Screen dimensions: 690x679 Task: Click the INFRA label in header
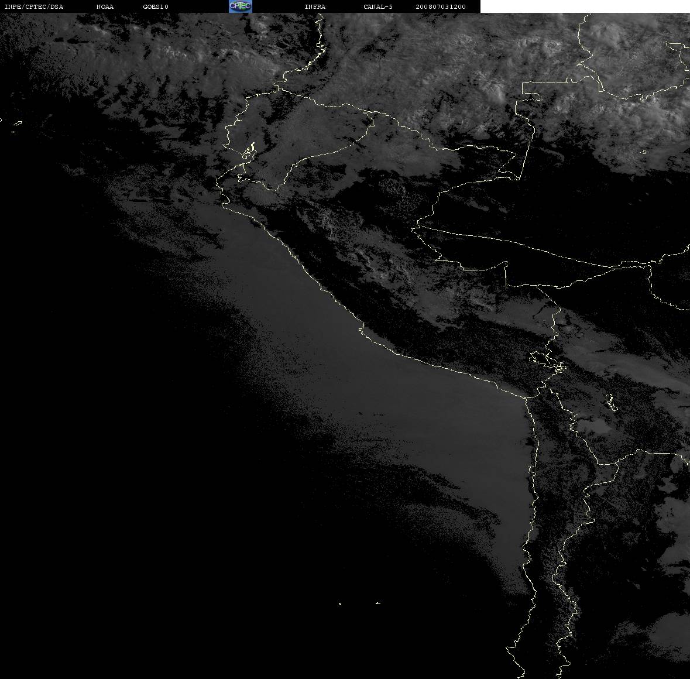tap(315, 6)
